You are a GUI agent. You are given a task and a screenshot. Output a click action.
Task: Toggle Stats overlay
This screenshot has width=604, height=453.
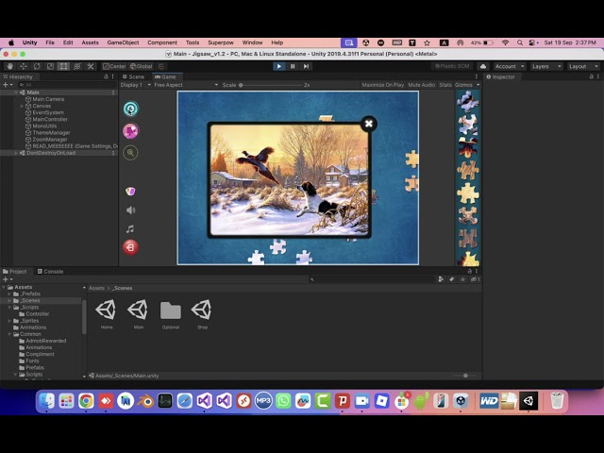click(x=445, y=85)
